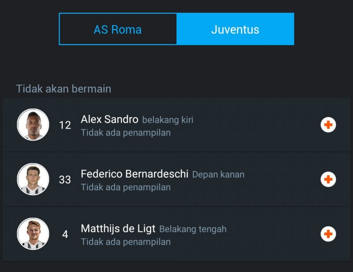Click "Tidak ada penampilan" under Matthijs de Ligt
Image resolution: width=353 pixels, height=272 pixels.
126,242
